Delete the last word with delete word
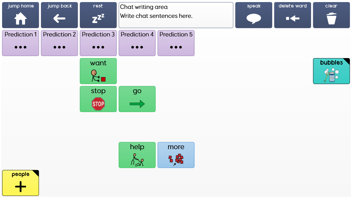The width and height of the screenshot is (352, 198). (x=293, y=15)
